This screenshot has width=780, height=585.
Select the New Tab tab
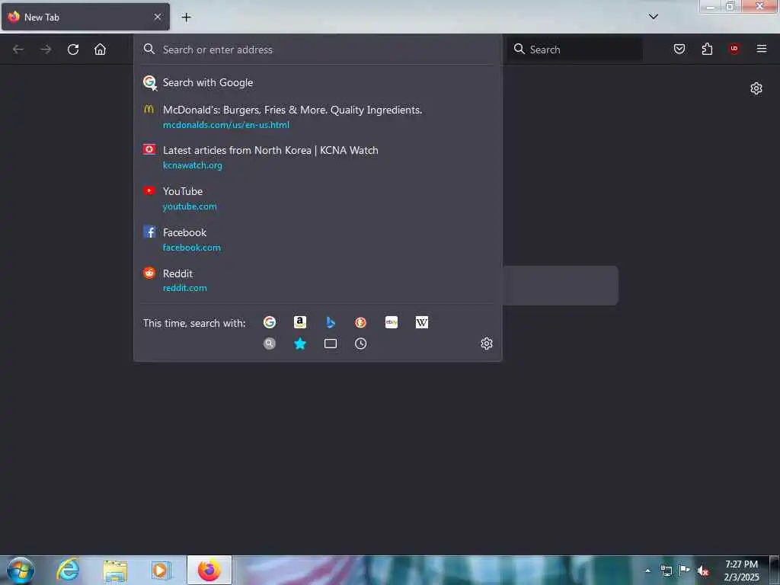[x=85, y=17]
